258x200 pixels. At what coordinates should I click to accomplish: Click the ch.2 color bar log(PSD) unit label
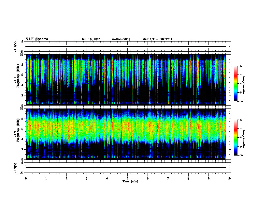(244, 139)
